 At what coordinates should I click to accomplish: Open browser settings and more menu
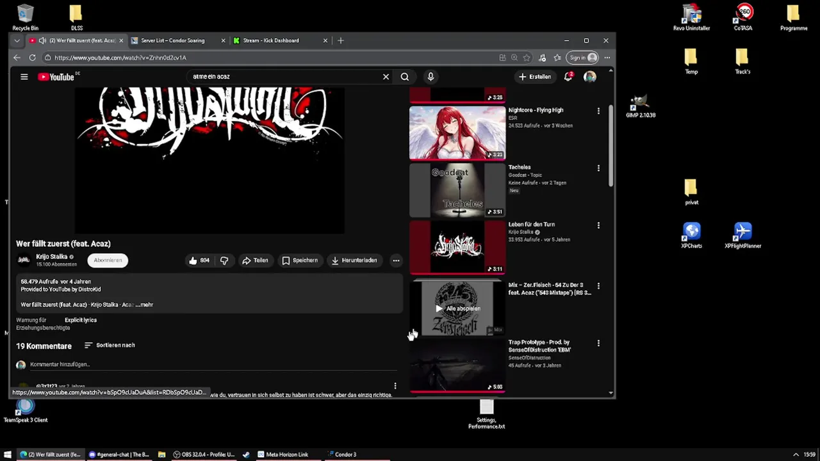coord(607,58)
